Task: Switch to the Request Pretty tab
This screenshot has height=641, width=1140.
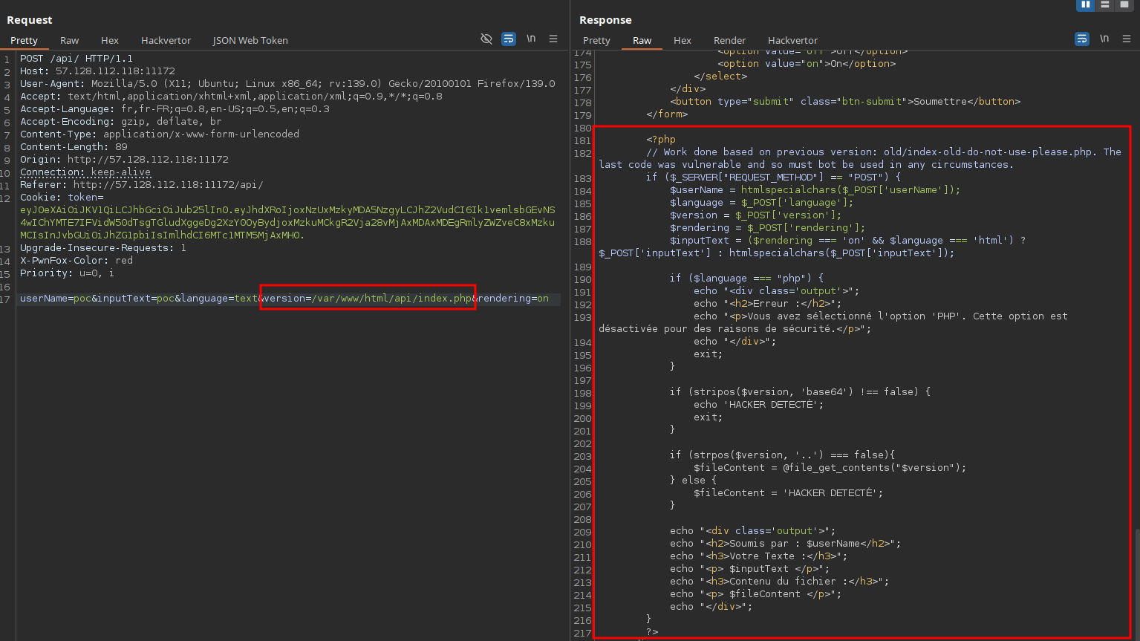Action: [x=24, y=40]
